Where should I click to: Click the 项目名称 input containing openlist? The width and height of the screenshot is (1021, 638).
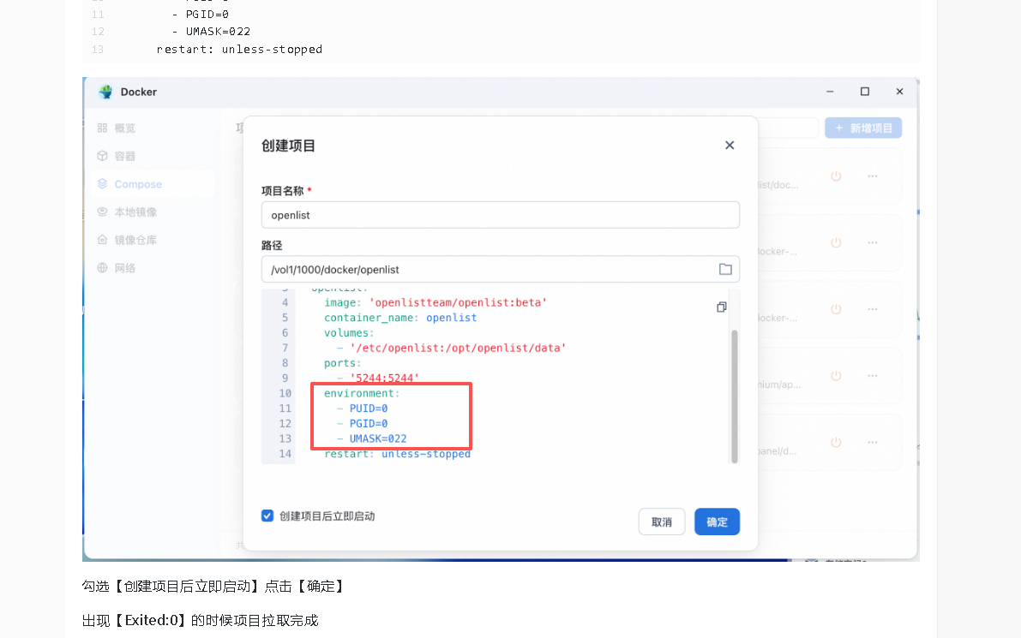tap(500, 215)
